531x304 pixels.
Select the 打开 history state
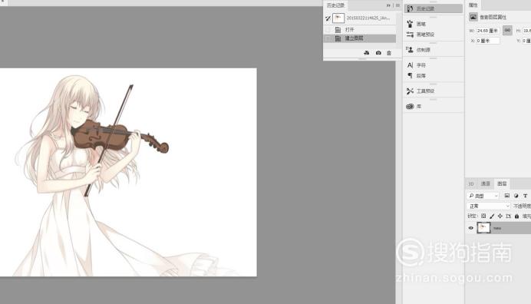coord(360,30)
